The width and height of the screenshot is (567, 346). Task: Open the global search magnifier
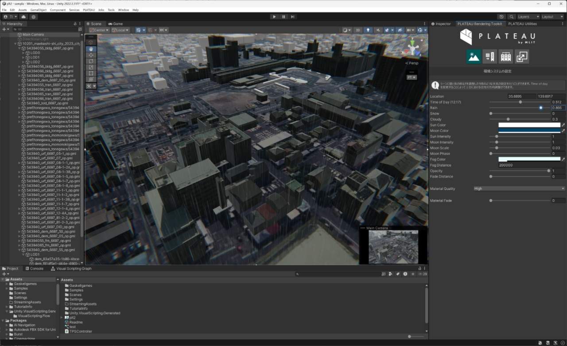tap(512, 17)
